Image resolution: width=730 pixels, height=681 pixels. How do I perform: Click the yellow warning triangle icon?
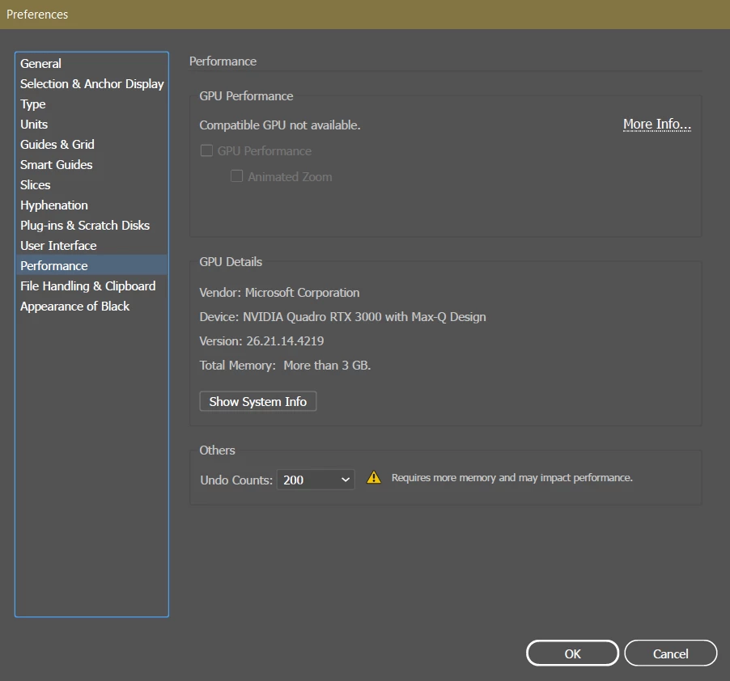(373, 478)
